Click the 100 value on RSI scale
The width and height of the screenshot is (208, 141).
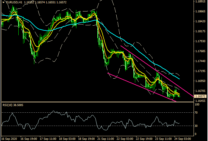[x=197, y=105]
